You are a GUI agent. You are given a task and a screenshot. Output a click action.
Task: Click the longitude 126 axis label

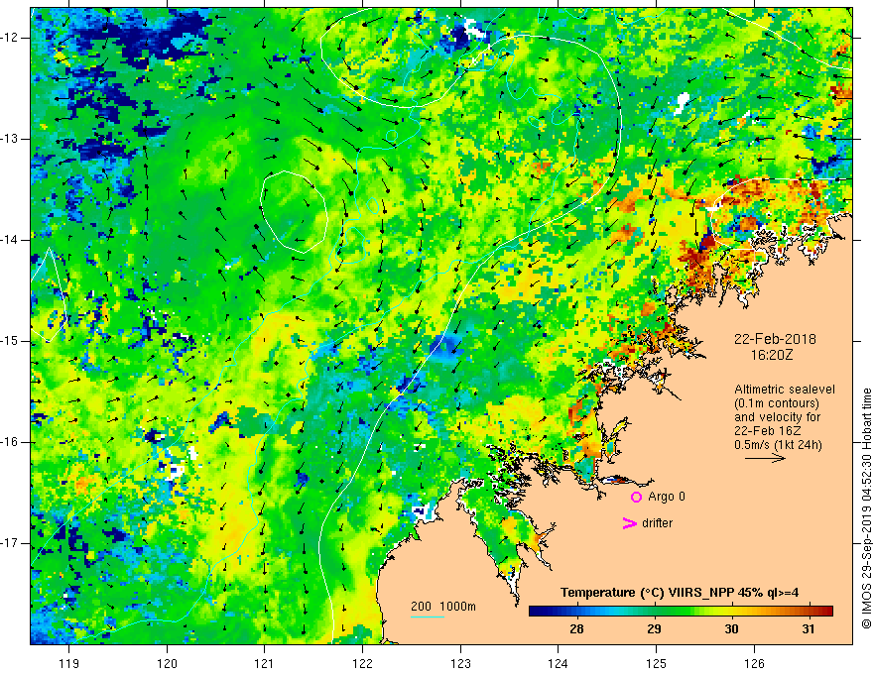754,663
